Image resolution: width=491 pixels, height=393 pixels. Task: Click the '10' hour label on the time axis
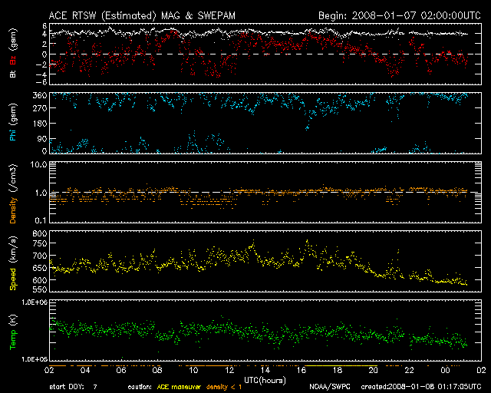tap(193, 370)
